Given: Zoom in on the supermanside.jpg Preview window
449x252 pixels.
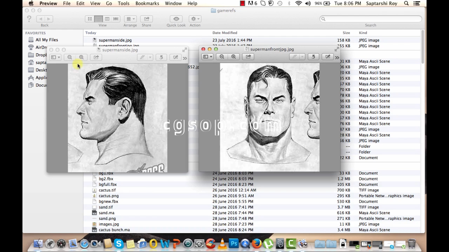Looking at the screenshot, I should (81, 57).
